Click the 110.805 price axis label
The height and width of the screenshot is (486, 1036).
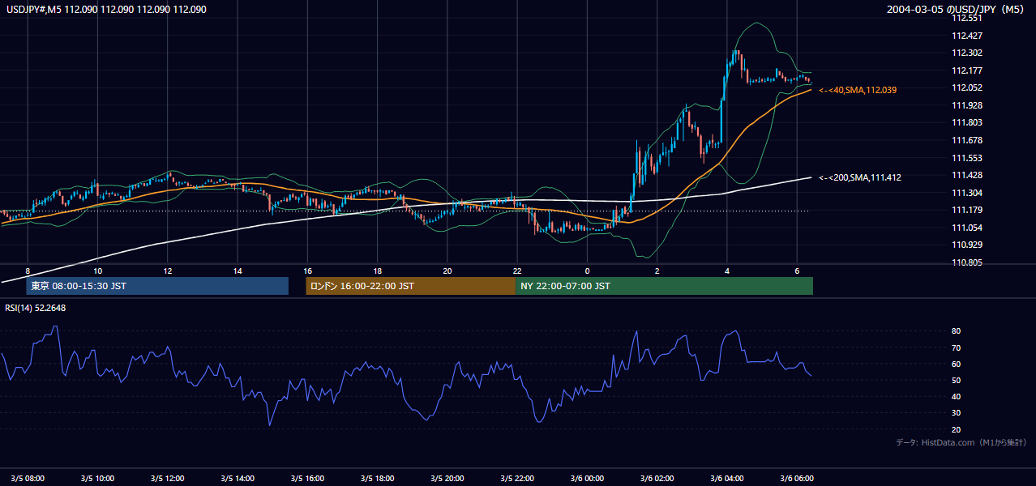tap(967, 262)
